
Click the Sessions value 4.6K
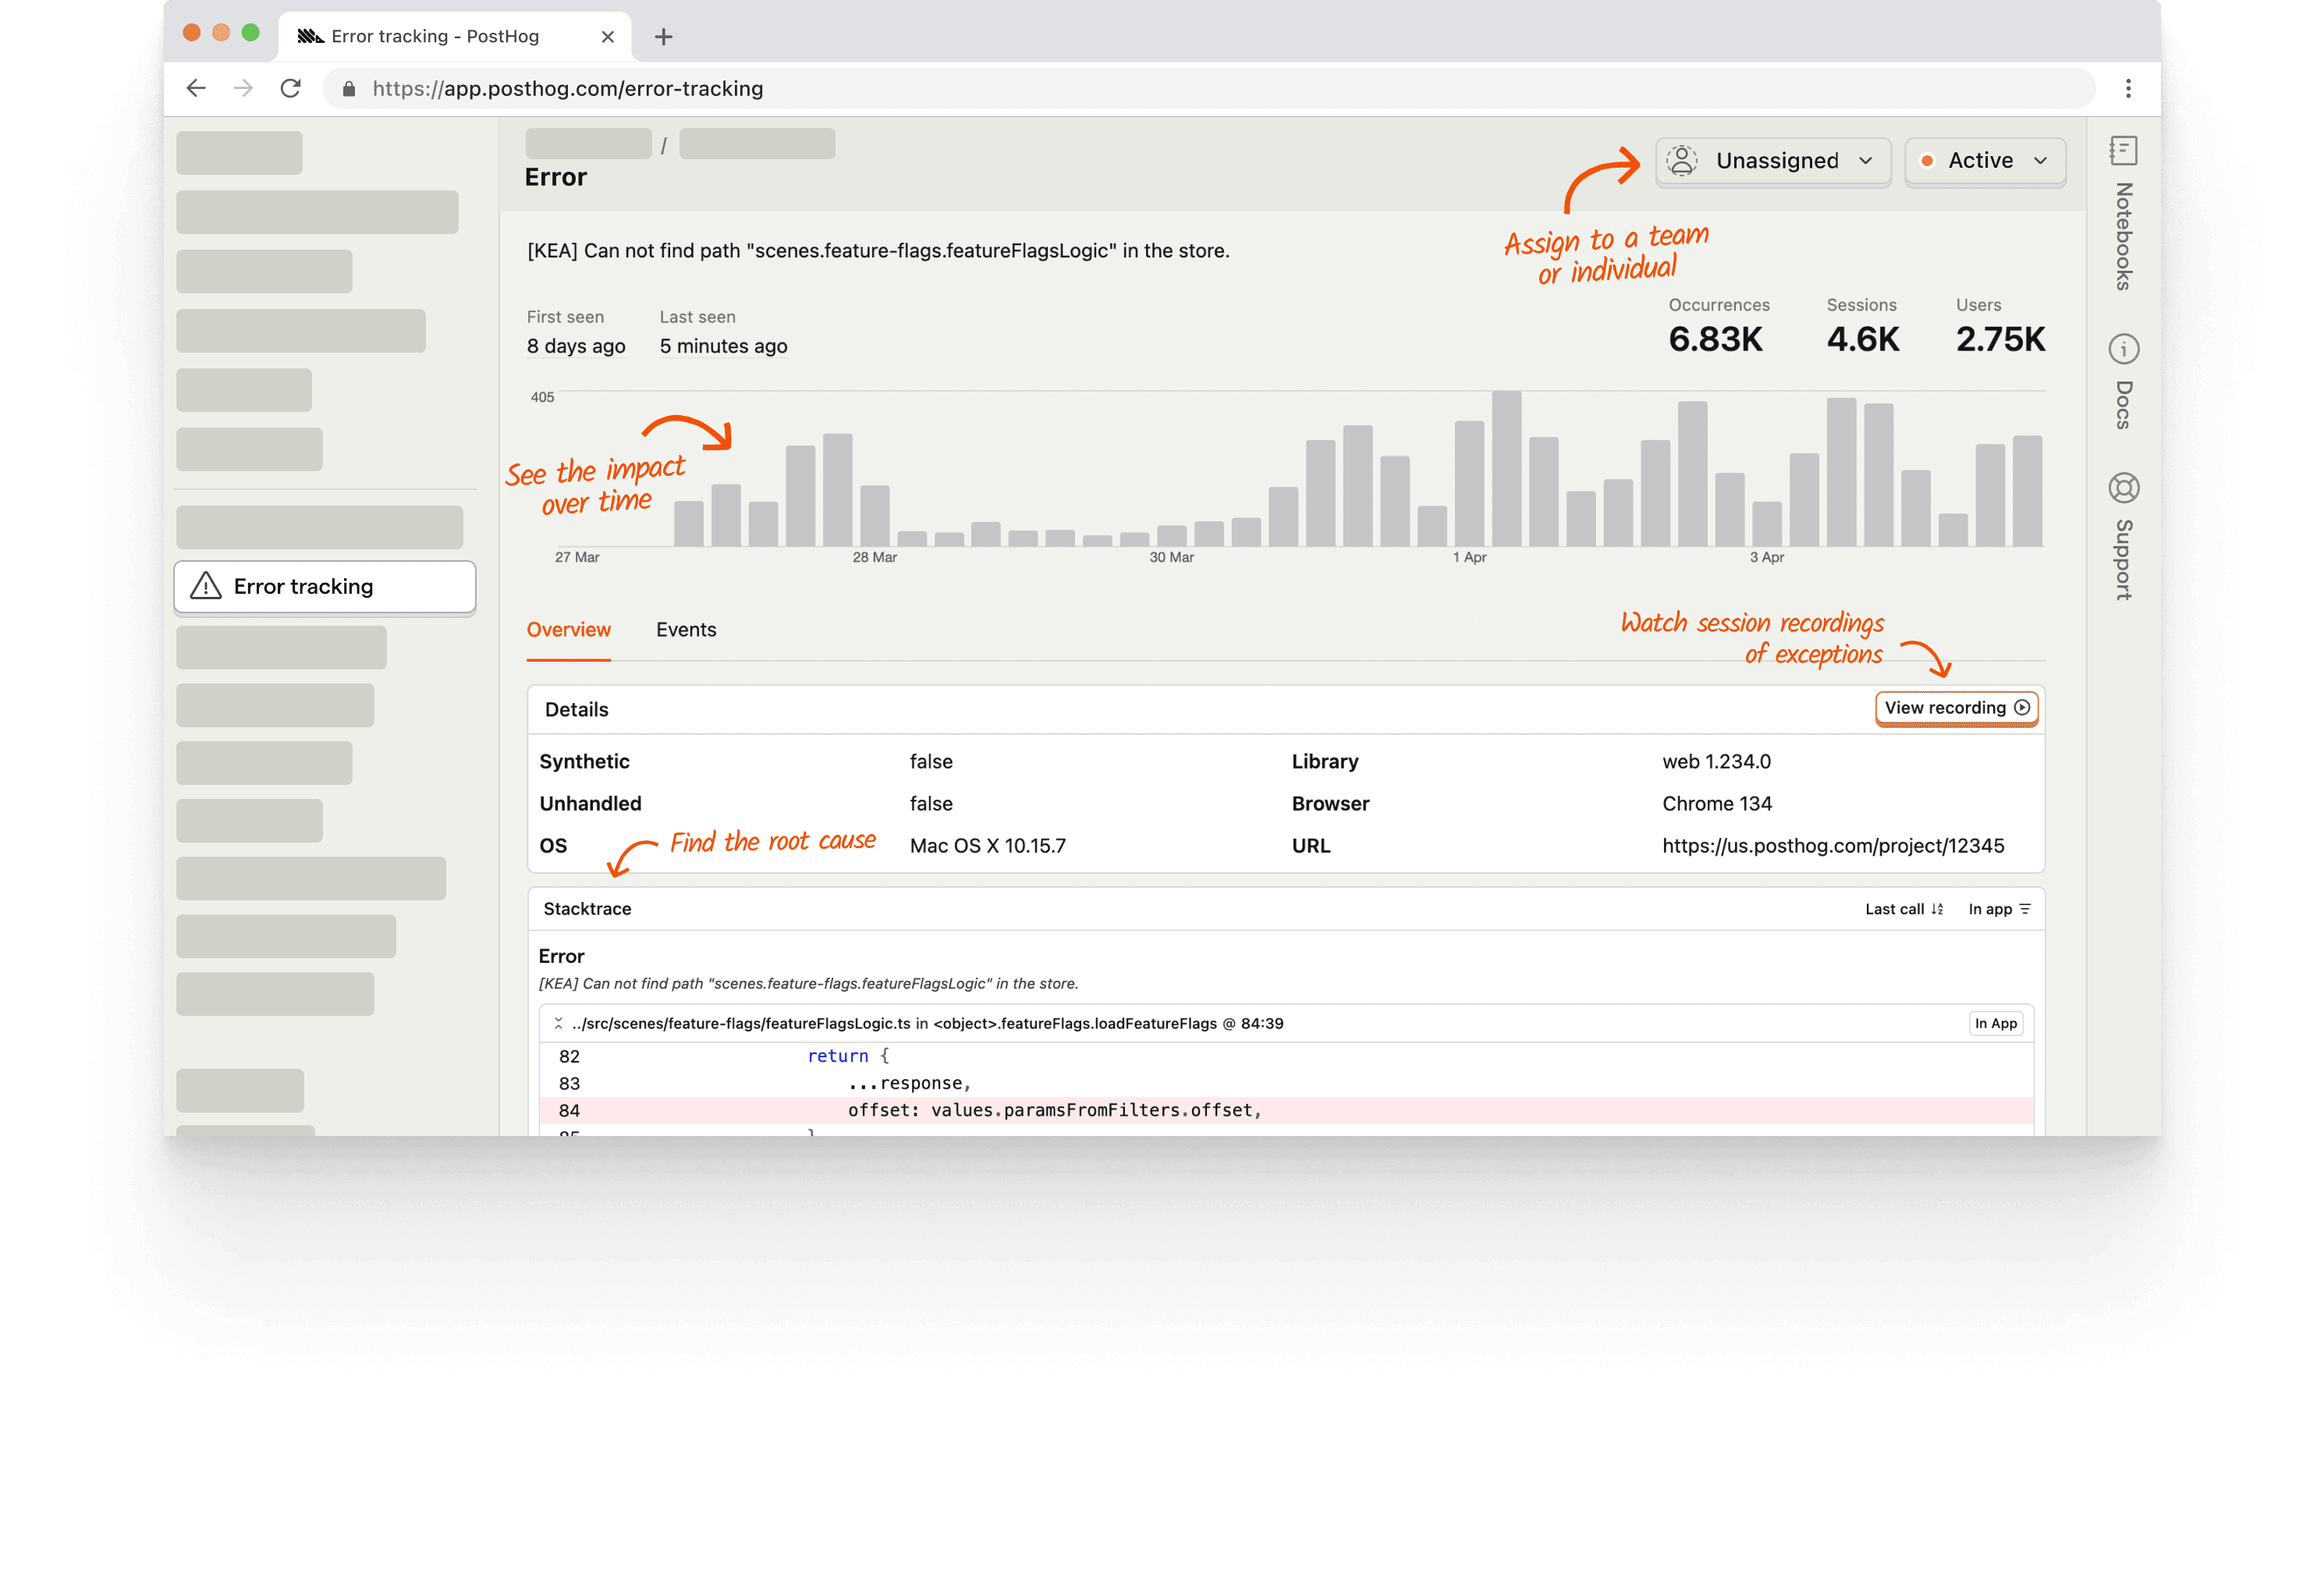[x=1862, y=340]
